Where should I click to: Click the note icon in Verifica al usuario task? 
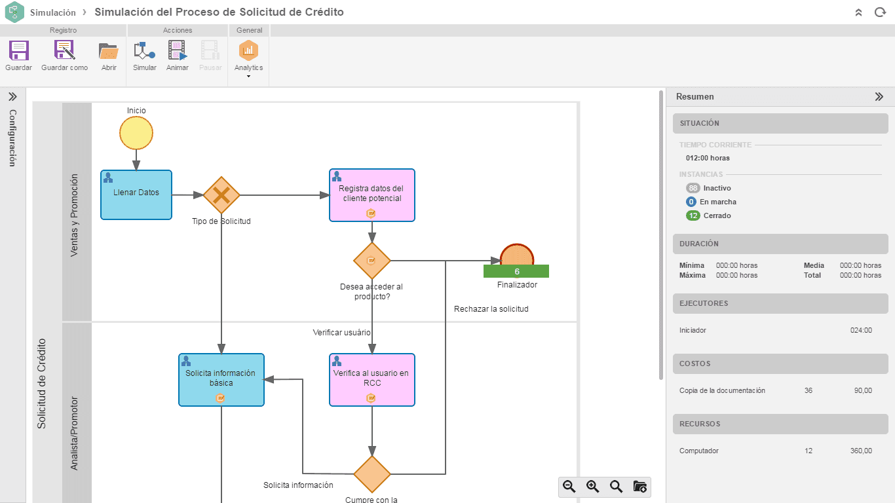tap(371, 398)
